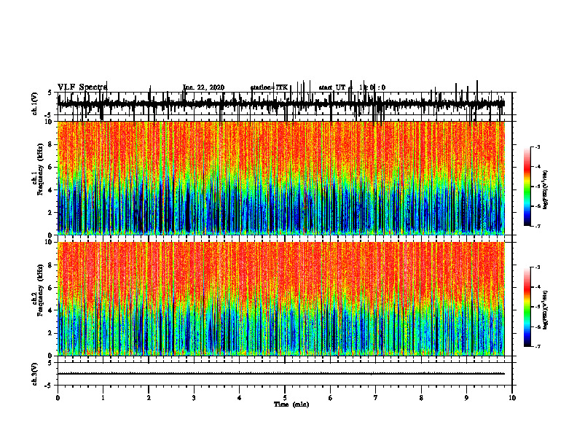This screenshot has width=577, height=446.
Task: Click the '-3' tick on ch.2 colorbar
Action: click(538, 267)
